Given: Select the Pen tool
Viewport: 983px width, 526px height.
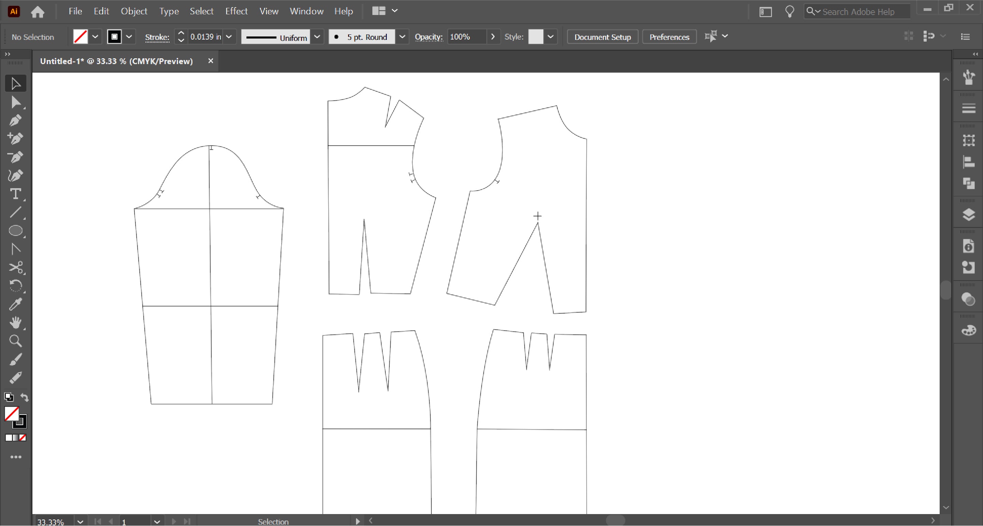Looking at the screenshot, I should (x=16, y=120).
